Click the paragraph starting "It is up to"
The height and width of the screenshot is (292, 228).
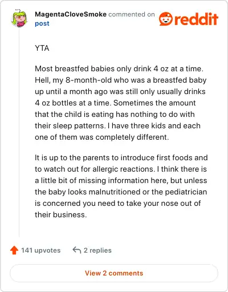point(121,186)
